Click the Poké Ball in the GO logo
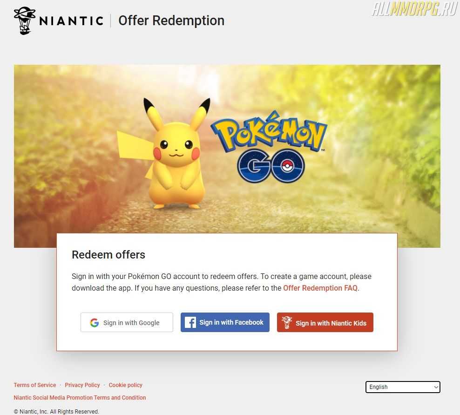Viewport: 460px width, 415px height. (289, 166)
